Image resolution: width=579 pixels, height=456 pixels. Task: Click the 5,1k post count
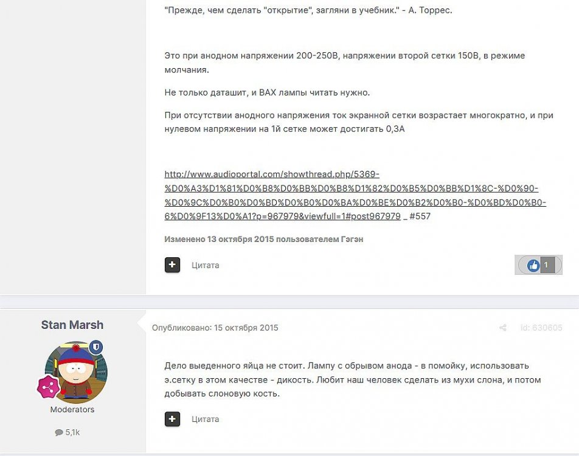(73, 432)
